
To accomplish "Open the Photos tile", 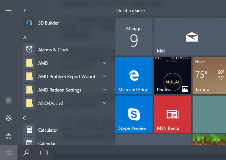I will [x=173, y=76].
